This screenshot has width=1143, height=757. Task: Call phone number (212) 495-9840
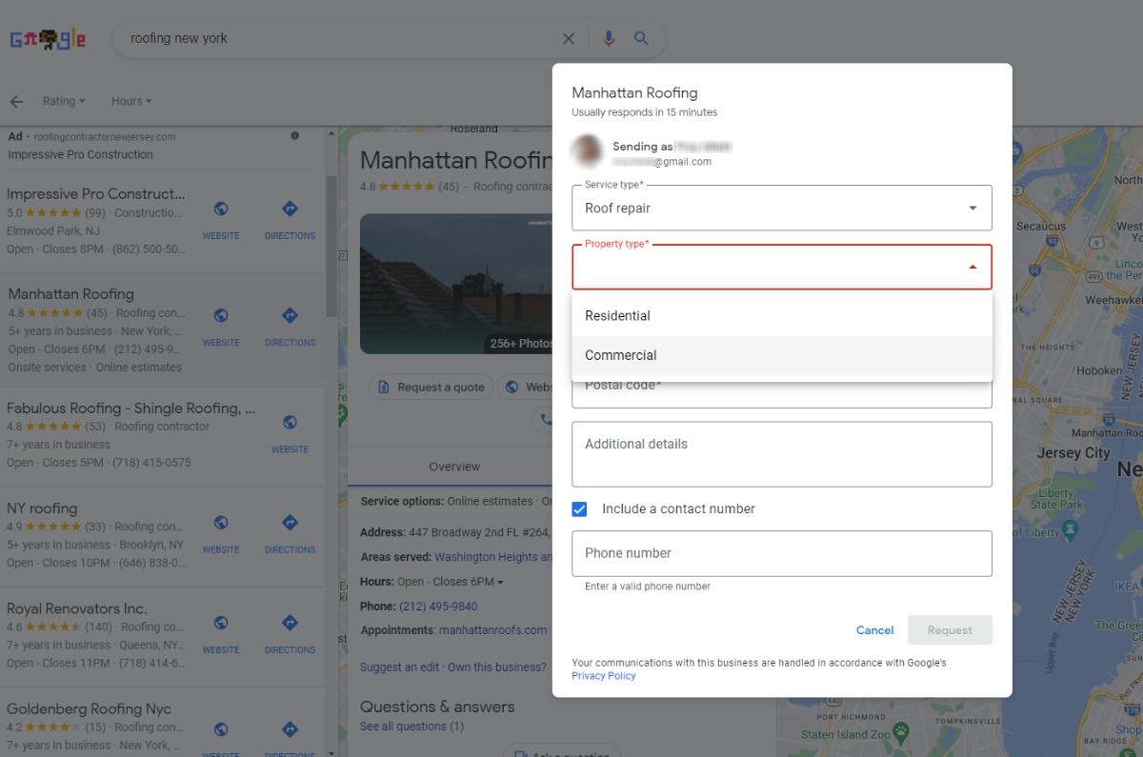pos(439,607)
